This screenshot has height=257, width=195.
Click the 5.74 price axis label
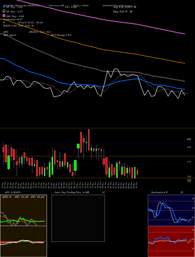pos(189,162)
